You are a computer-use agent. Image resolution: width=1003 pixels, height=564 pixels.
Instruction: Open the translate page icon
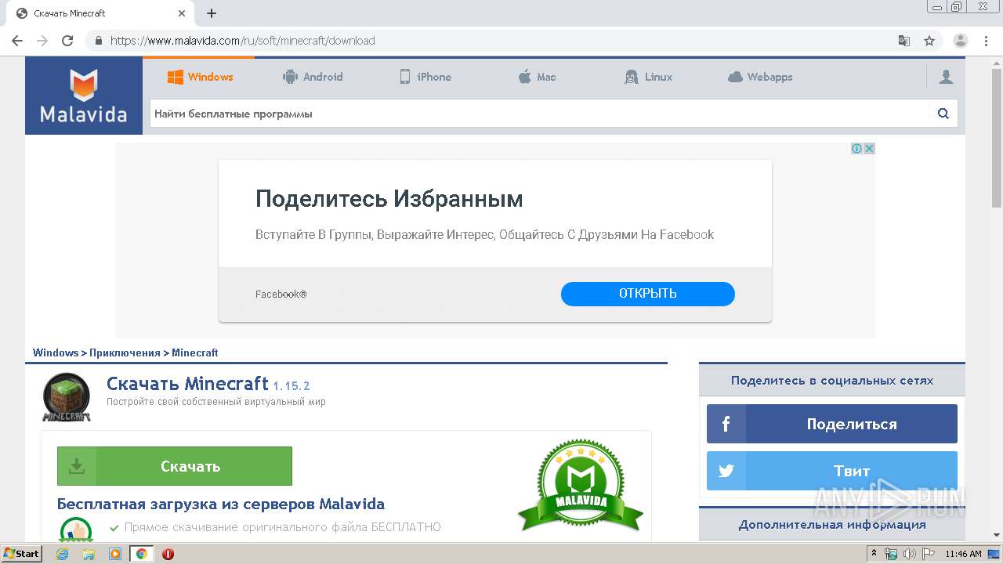[904, 41]
